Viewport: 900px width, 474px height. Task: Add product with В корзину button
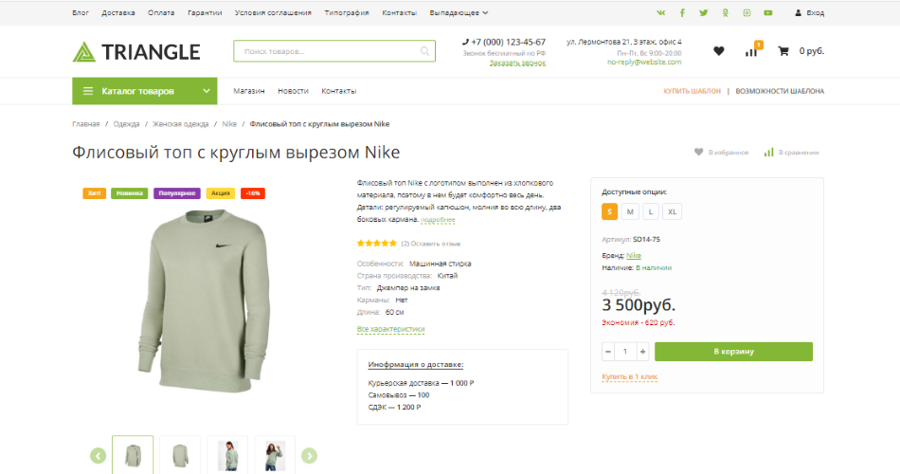[x=733, y=352]
